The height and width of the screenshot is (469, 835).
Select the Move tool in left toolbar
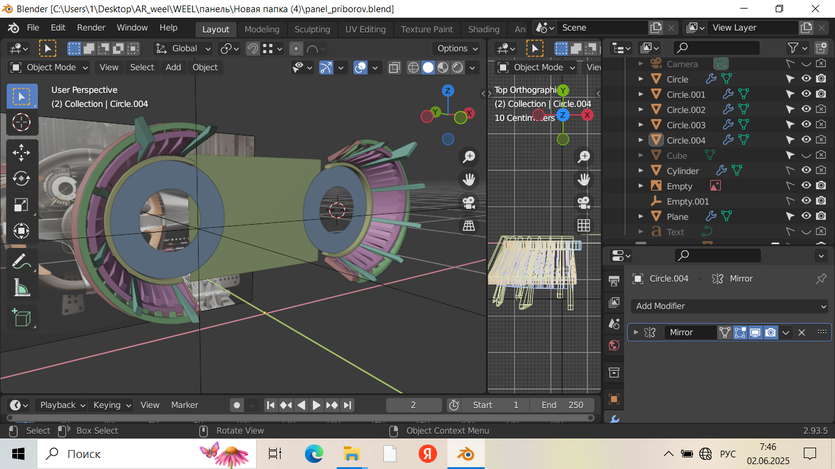[21, 153]
